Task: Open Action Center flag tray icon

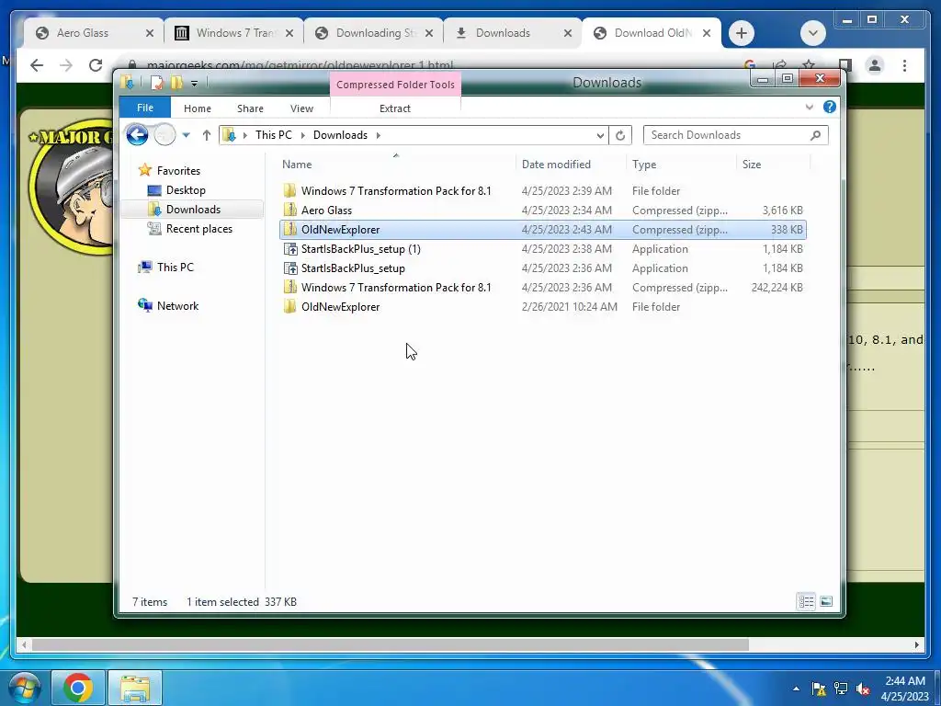Action: (x=818, y=689)
